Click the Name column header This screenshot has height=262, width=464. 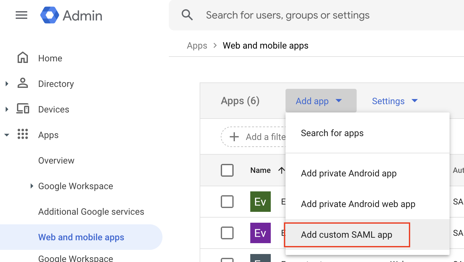click(x=261, y=170)
